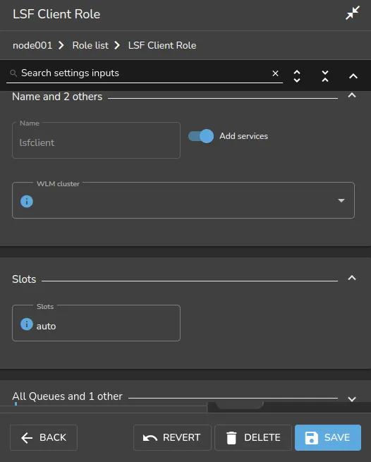Click the Name and 2 others heading

click(x=57, y=97)
